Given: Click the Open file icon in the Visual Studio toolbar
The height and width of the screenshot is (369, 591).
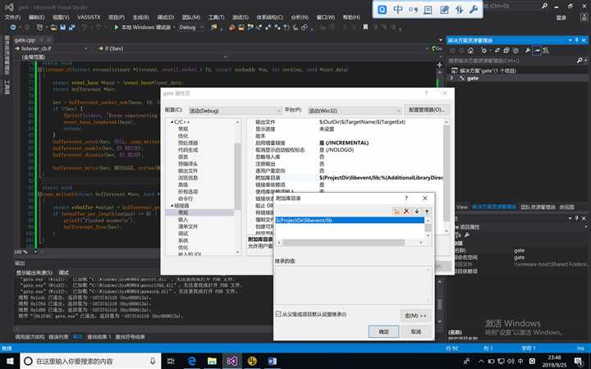Looking at the screenshot, I should pos(54,27).
